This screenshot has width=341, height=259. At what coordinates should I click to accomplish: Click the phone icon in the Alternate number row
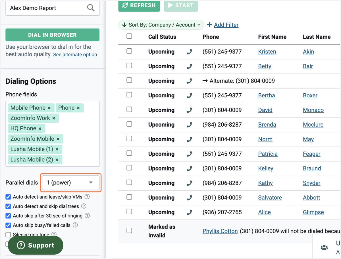coord(189,81)
